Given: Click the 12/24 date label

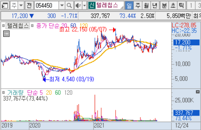Looking at the screenshot, I should [182, 126].
